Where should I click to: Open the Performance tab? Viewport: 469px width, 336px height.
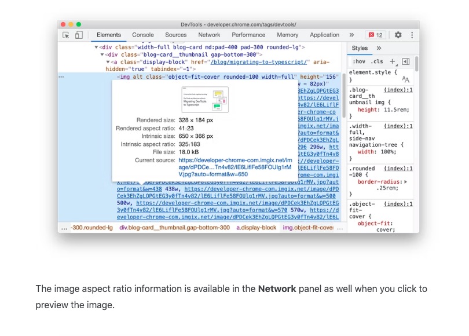248,35
